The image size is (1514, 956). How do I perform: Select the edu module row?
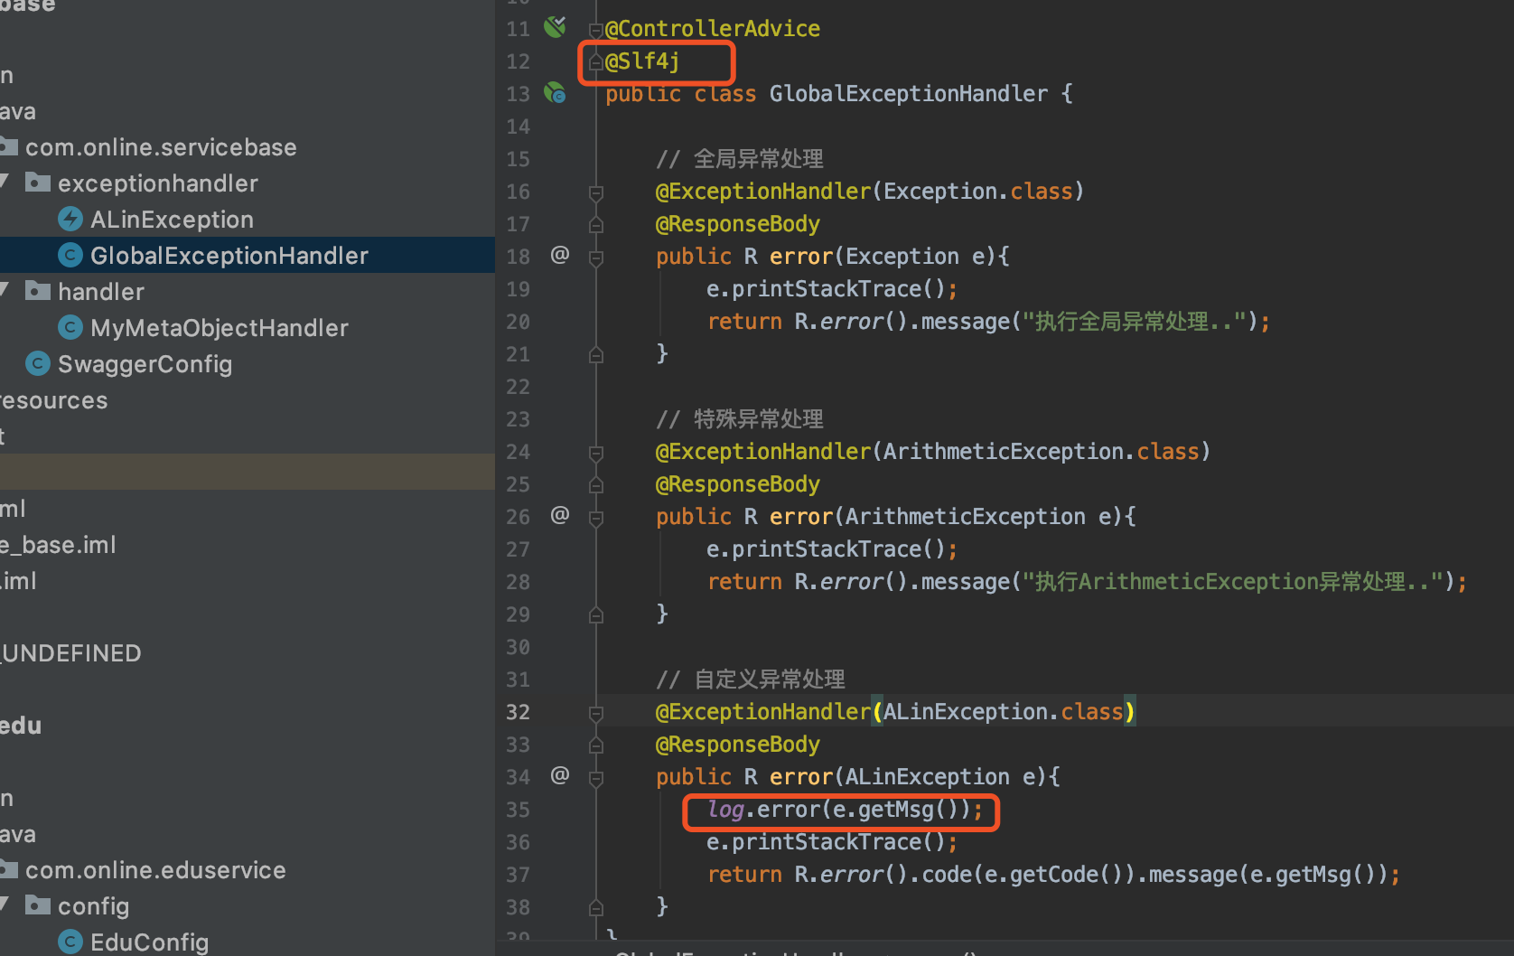click(248, 725)
